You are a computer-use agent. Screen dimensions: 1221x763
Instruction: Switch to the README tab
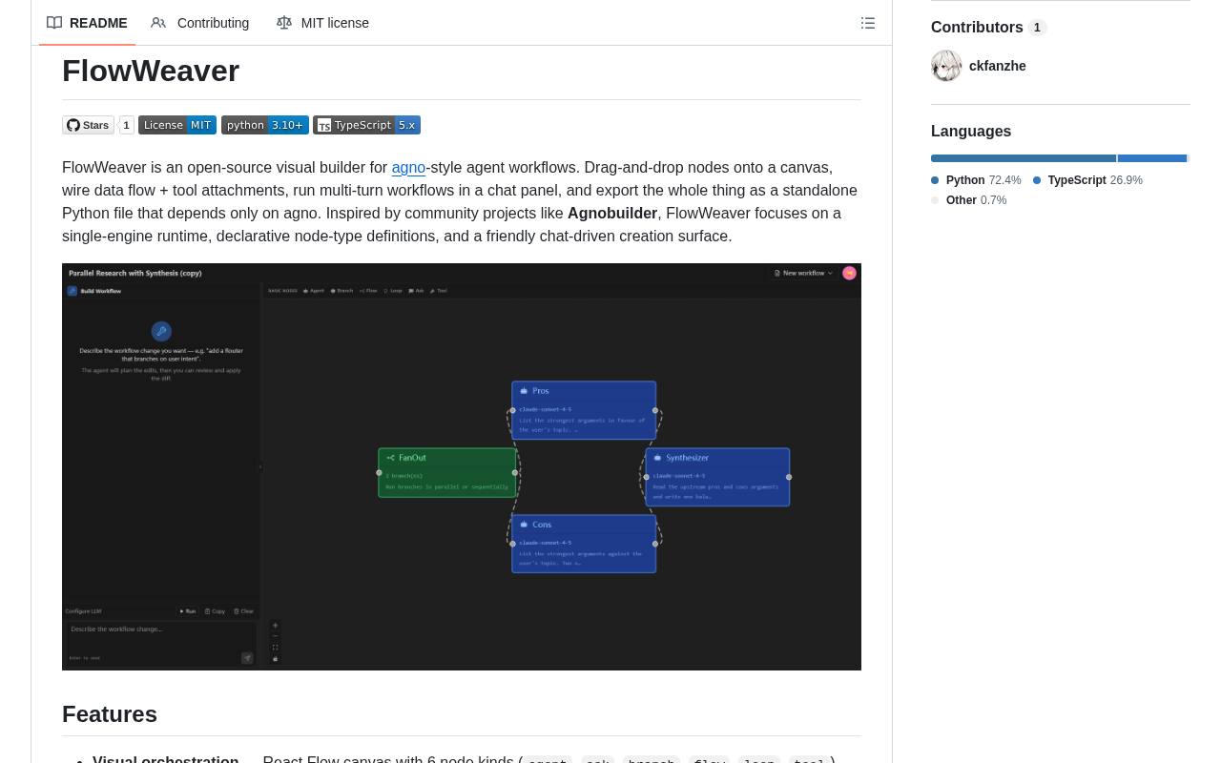(87, 23)
